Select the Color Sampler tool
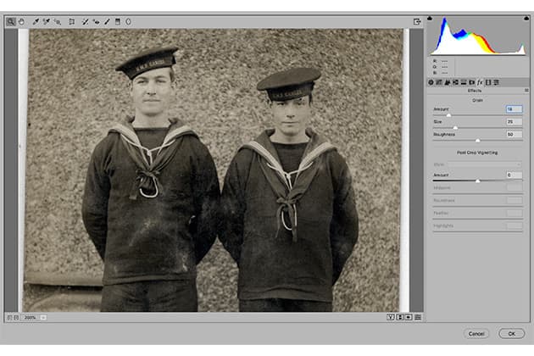This screenshot has height=356, width=534. coord(47,21)
